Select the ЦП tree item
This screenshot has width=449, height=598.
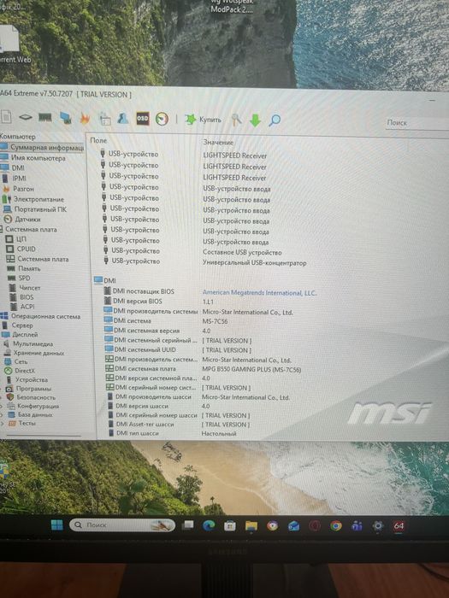pyautogui.click(x=21, y=239)
